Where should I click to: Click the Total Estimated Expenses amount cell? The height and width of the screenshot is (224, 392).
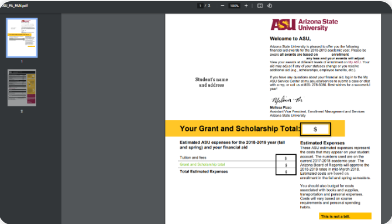click(x=286, y=172)
